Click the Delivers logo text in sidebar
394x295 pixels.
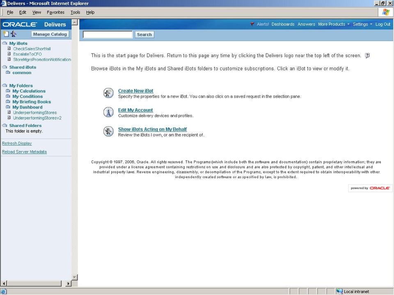[55, 24]
